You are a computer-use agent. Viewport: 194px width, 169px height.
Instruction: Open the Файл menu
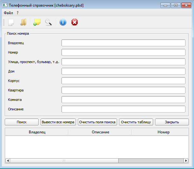(9, 13)
